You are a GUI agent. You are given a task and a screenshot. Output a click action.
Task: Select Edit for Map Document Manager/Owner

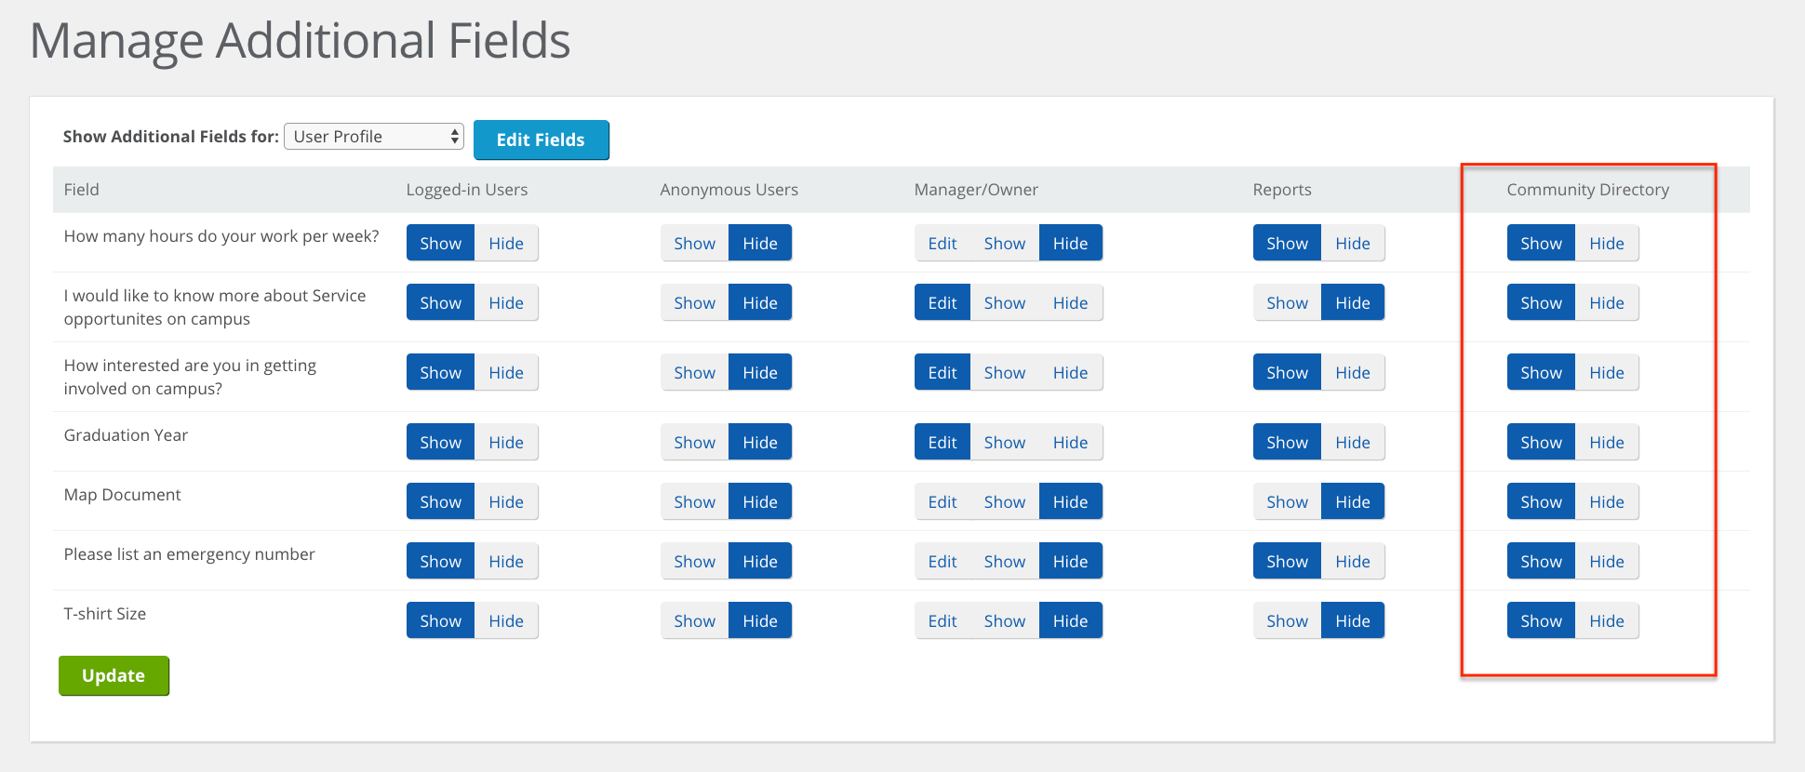(943, 501)
